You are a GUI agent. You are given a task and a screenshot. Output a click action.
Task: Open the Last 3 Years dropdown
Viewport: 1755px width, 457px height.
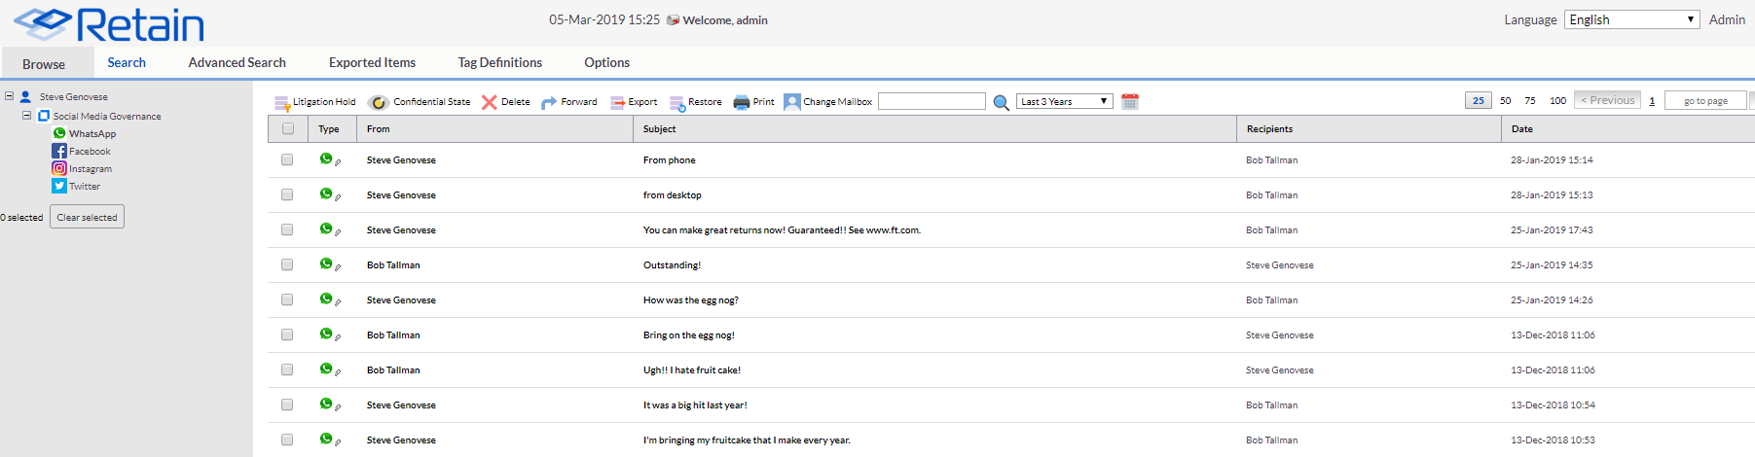(1064, 101)
